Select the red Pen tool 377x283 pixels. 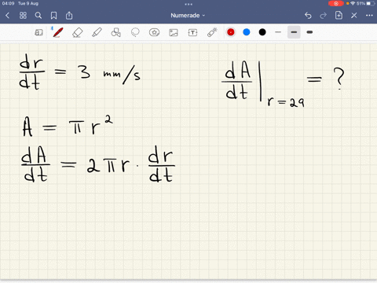pyautogui.click(x=57, y=32)
